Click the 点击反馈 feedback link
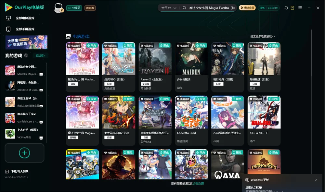Screen dimensions: 325x192 point(198,183)
